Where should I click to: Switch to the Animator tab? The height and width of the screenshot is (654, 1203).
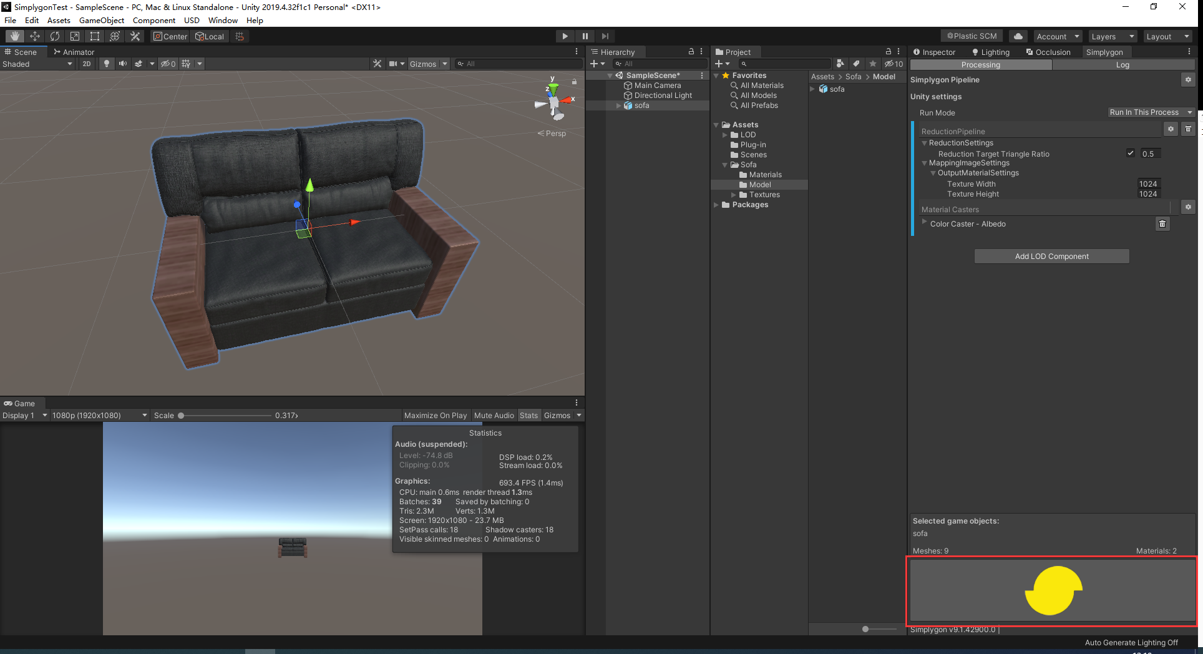pyautogui.click(x=74, y=52)
